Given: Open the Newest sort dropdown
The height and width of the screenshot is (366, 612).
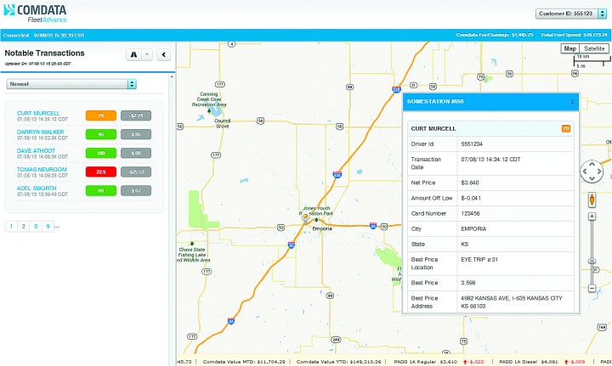Looking at the screenshot, I should click(x=71, y=84).
